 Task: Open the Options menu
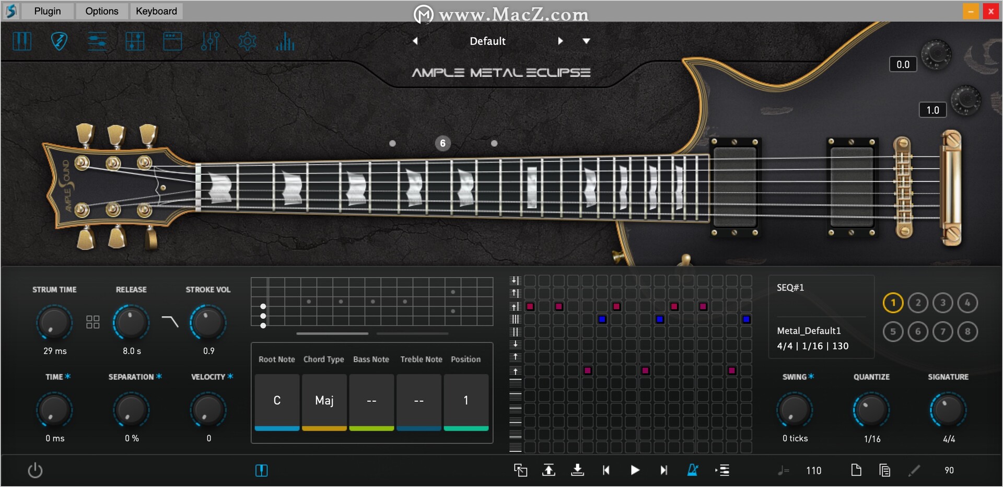[102, 11]
